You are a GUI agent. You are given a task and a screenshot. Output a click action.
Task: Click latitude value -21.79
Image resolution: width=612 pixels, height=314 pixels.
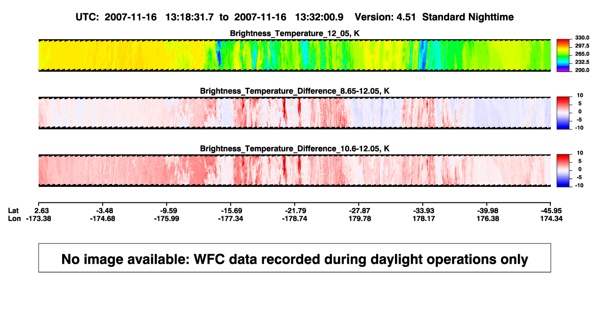(295, 210)
